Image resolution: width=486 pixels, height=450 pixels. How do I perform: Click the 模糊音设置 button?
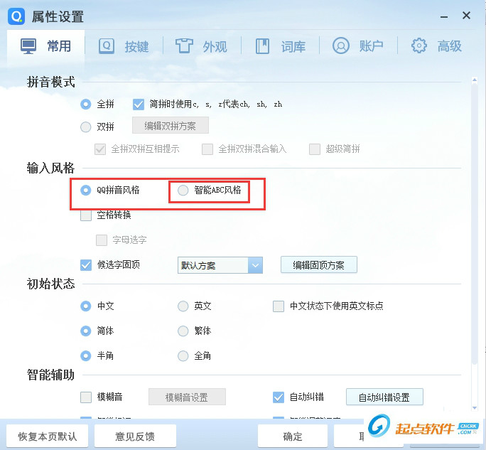[x=187, y=397]
